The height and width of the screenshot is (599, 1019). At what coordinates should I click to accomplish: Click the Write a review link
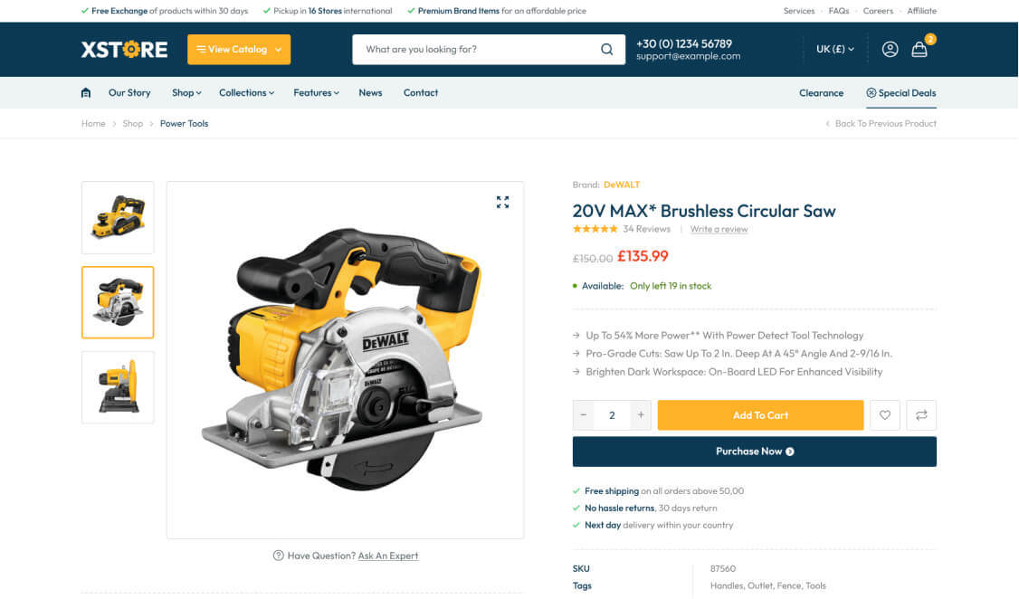[x=719, y=229]
